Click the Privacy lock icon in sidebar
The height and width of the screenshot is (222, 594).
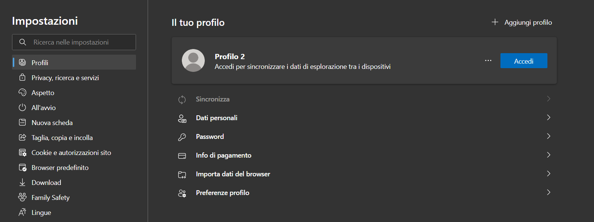(x=23, y=77)
